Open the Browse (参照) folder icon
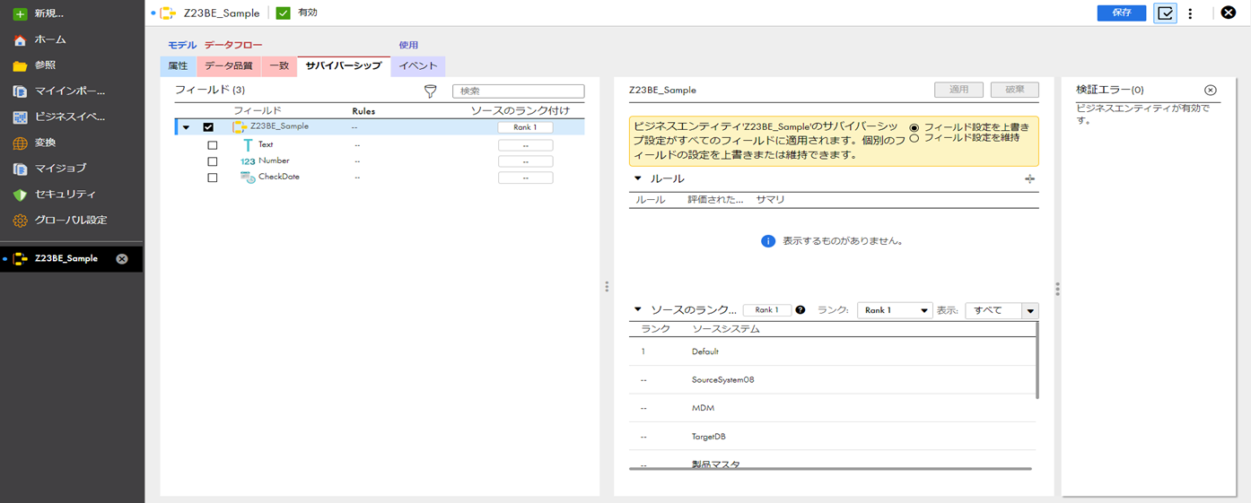This screenshot has height=503, width=1251. [x=20, y=65]
